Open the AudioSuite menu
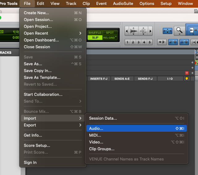The image size is (198, 175). coord(123,3)
